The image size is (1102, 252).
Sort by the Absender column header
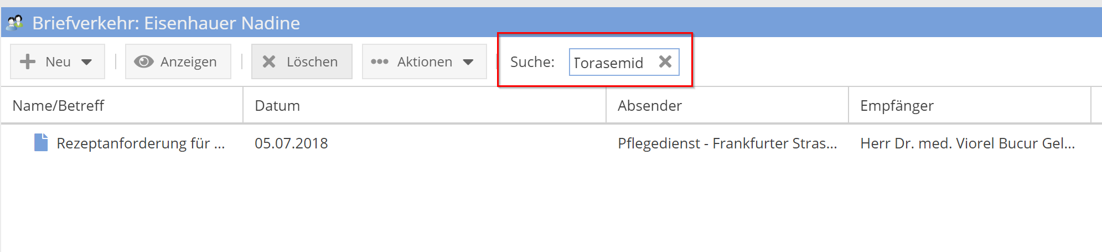pyautogui.click(x=649, y=106)
